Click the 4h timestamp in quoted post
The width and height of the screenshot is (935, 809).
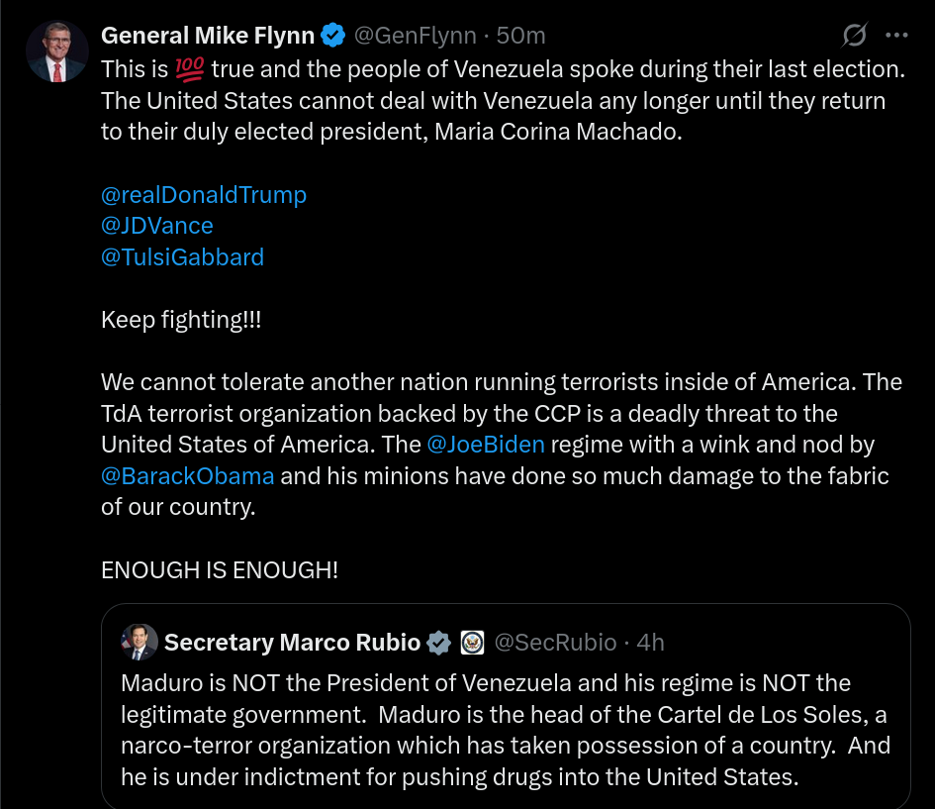tap(650, 643)
